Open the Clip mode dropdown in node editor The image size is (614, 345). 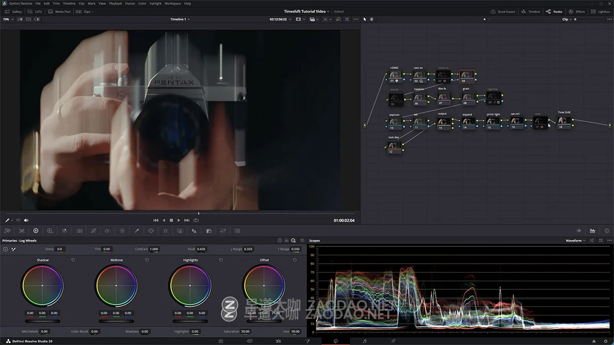[x=567, y=19]
